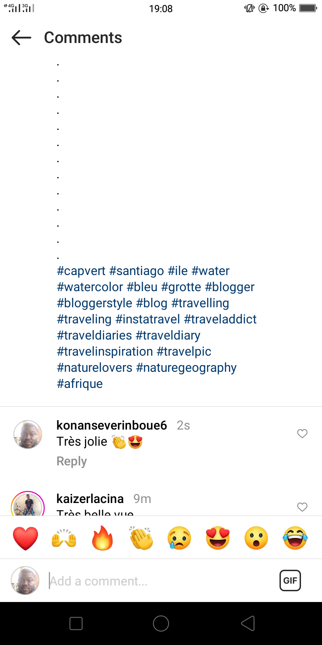The height and width of the screenshot is (645, 322).
Task: Insert the raised hands emoji
Action: coord(64,538)
